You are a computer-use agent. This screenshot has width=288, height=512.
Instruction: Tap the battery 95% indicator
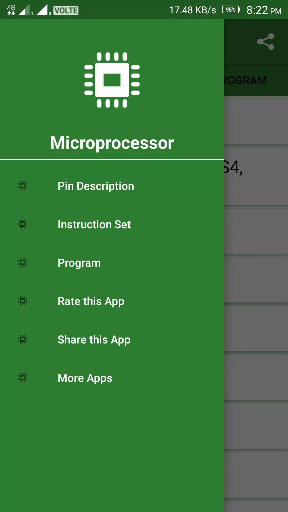point(231,10)
